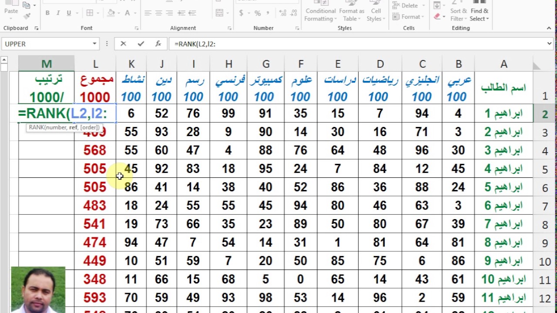The height and width of the screenshot is (313, 557).
Task: Click the Clear eraser icon in Editing
Action: click(437, 17)
